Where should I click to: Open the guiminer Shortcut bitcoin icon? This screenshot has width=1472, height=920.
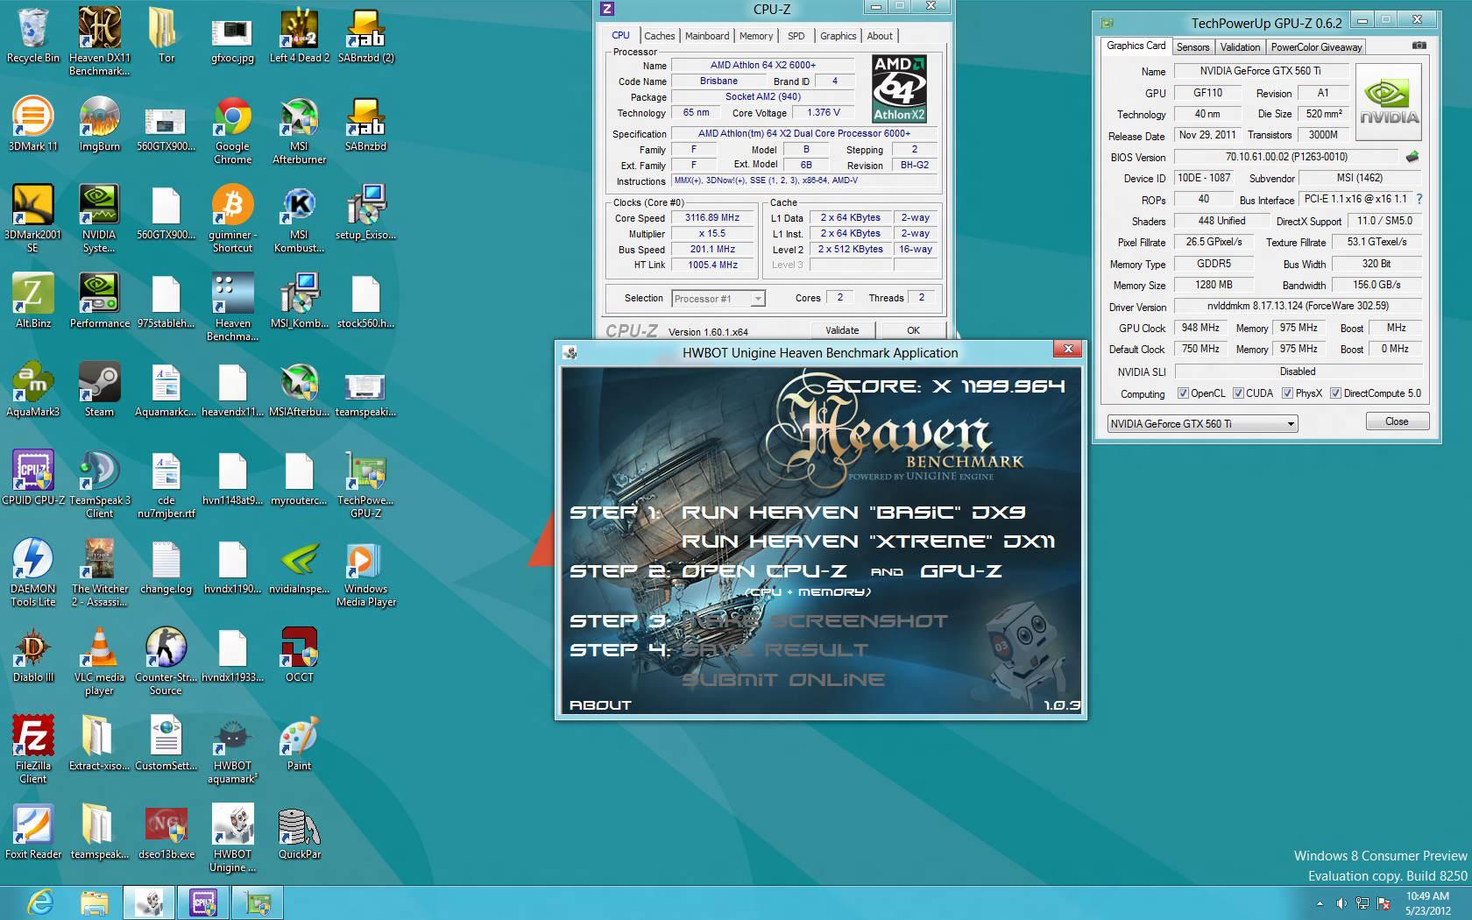(x=233, y=219)
